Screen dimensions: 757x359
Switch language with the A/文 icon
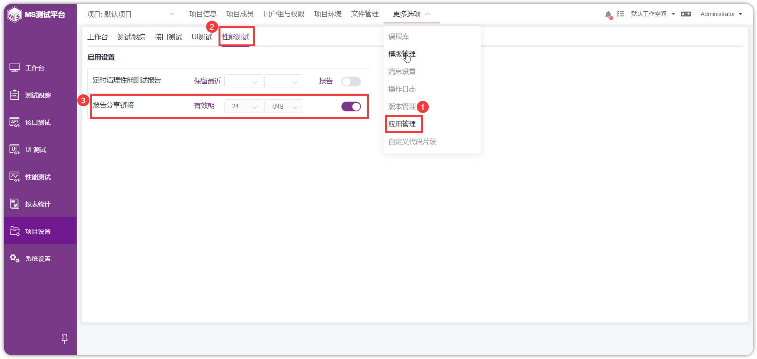point(686,14)
